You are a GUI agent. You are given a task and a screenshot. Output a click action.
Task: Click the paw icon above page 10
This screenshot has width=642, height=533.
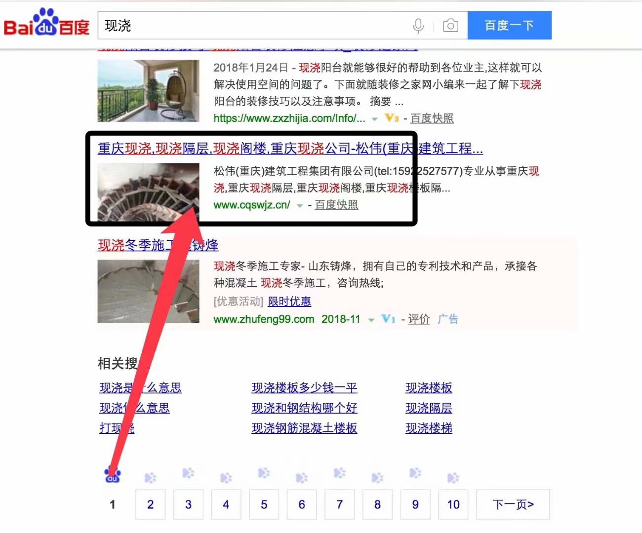coord(453,477)
